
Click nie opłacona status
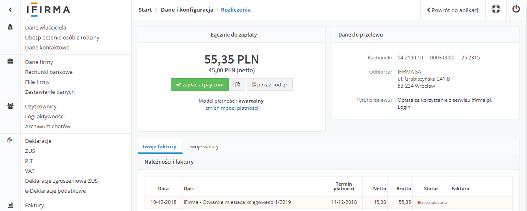(432, 202)
